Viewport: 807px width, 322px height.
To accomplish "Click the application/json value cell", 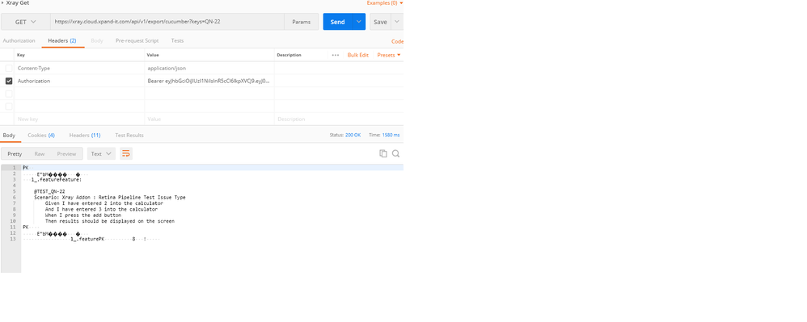I will [209, 69].
